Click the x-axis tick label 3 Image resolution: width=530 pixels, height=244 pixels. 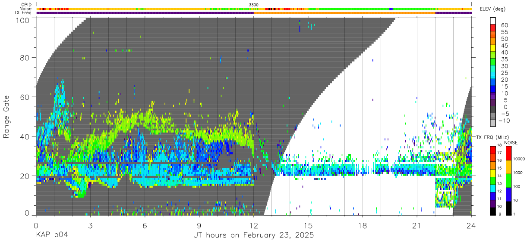click(90, 225)
